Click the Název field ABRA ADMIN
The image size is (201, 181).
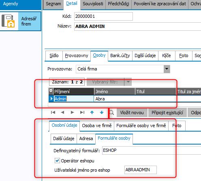pos(137,26)
